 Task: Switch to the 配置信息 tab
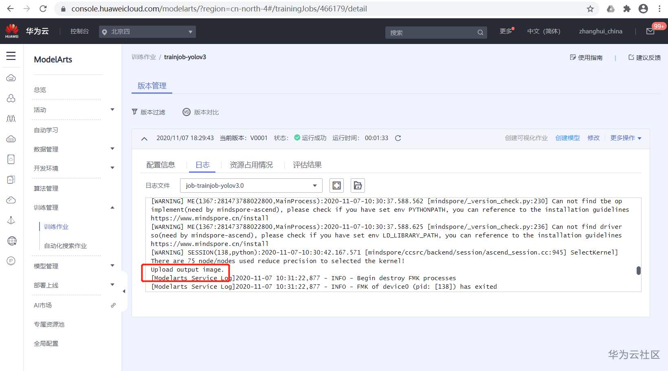click(x=160, y=165)
